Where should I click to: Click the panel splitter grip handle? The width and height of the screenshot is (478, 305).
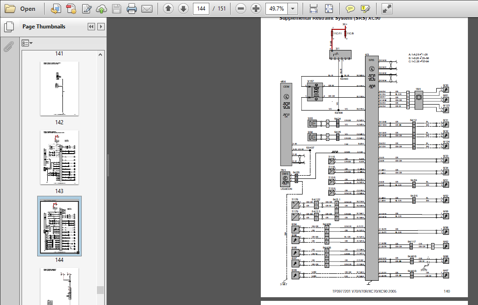coord(108,165)
